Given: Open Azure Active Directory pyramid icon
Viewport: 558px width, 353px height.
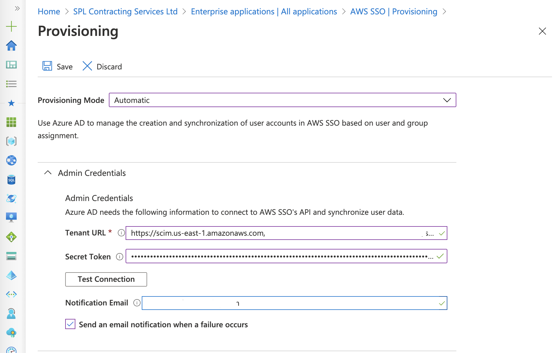Looking at the screenshot, I should (x=11, y=275).
